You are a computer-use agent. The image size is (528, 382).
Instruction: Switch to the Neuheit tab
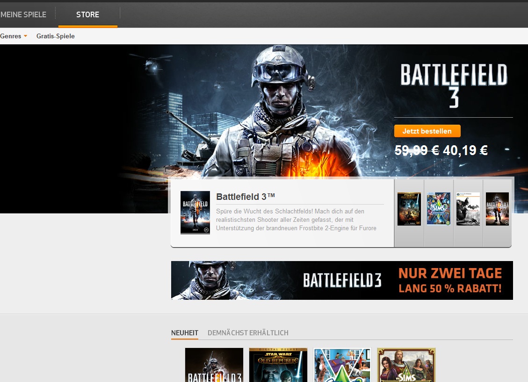185,333
